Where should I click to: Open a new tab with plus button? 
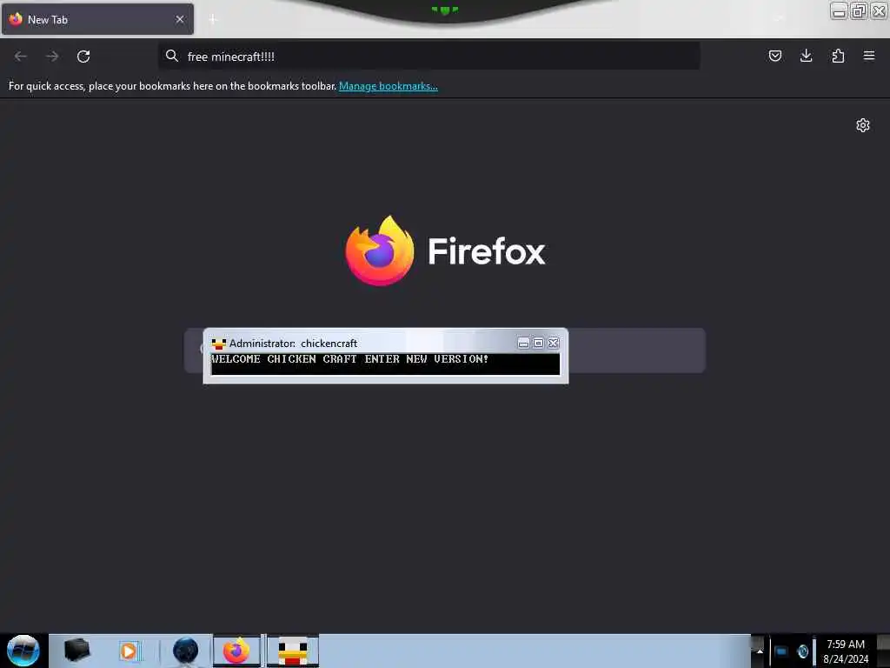click(213, 19)
